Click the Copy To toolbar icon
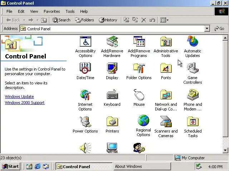This screenshot has height=171, width=229. tap(135, 20)
